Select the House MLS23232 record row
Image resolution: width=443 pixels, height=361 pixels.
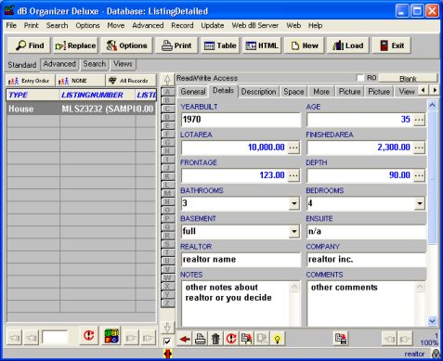(81, 109)
